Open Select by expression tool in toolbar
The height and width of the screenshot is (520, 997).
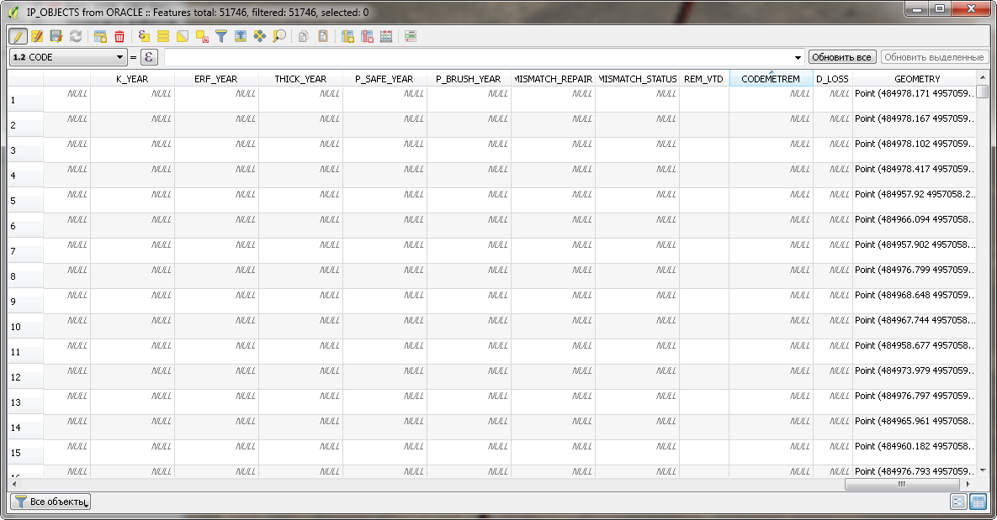pyautogui.click(x=144, y=36)
